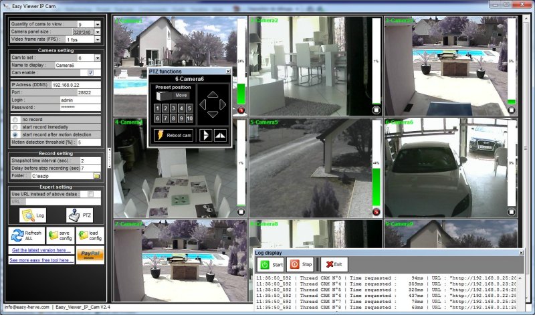Viewport: 535px width, 315px height.
Task: Enable Use URL instead of above datas
Action: [x=90, y=194]
